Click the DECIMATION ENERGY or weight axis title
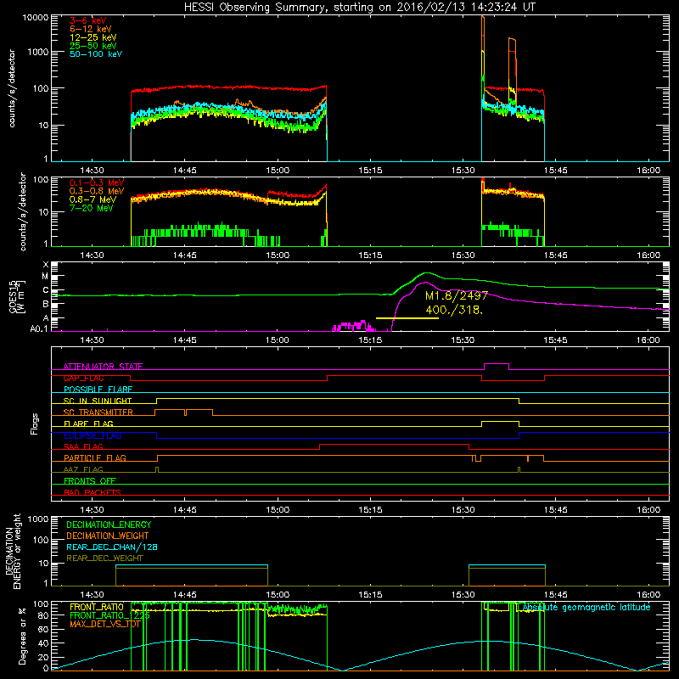 coord(13,551)
